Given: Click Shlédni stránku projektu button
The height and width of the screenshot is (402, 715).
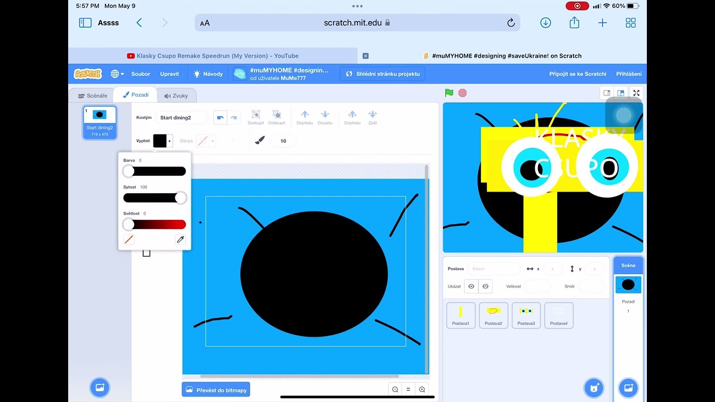Looking at the screenshot, I should point(383,74).
